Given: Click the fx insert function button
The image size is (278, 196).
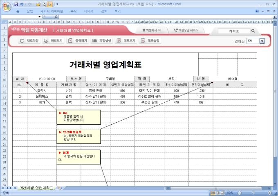Looking at the screenshot, I should point(56,17).
